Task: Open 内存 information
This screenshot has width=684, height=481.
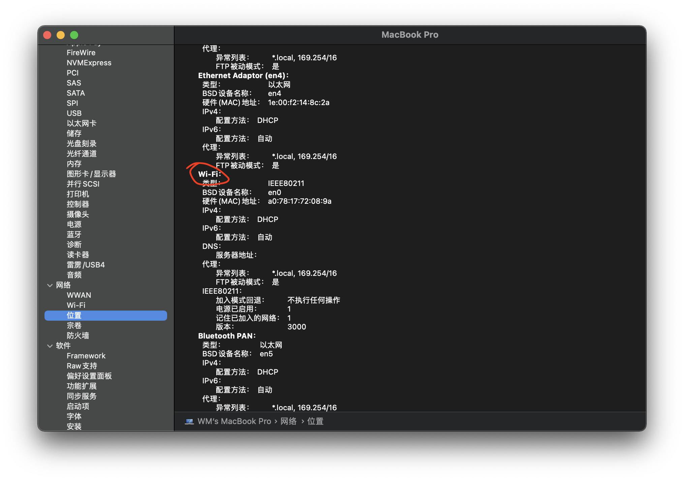Action: (74, 164)
